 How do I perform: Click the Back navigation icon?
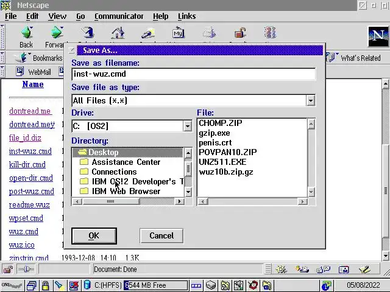26,32
